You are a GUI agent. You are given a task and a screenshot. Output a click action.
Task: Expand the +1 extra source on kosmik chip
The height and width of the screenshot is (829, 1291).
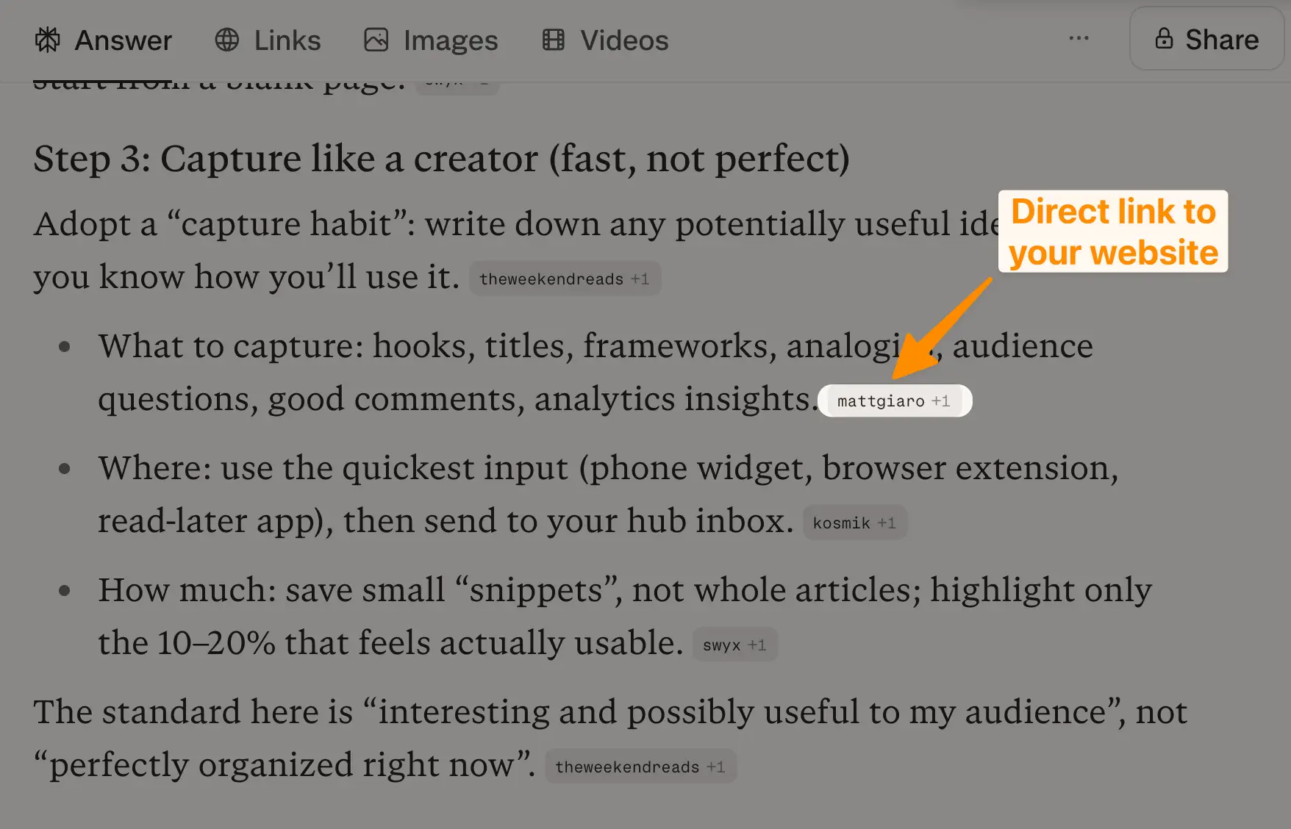point(887,522)
